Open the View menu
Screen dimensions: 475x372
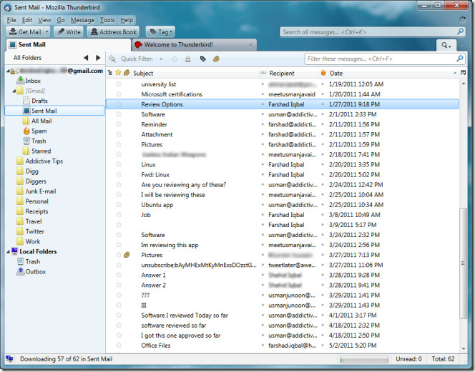[x=44, y=20]
